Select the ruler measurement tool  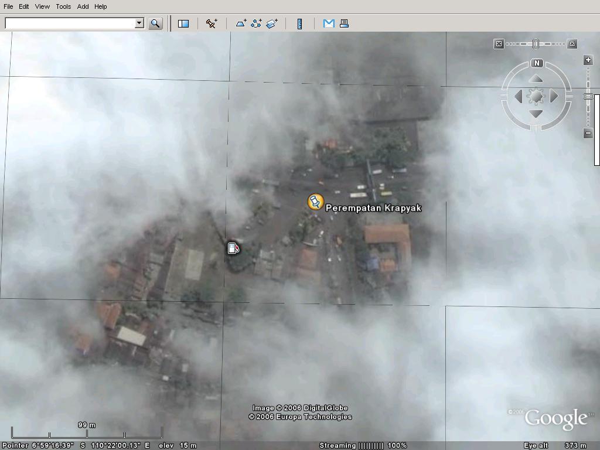(x=299, y=23)
